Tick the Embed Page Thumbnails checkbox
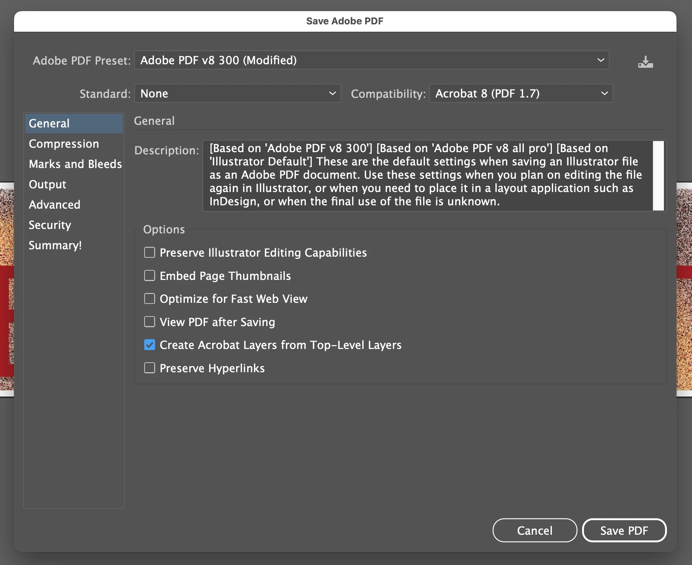This screenshot has height=565, width=692. [x=149, y=276]
